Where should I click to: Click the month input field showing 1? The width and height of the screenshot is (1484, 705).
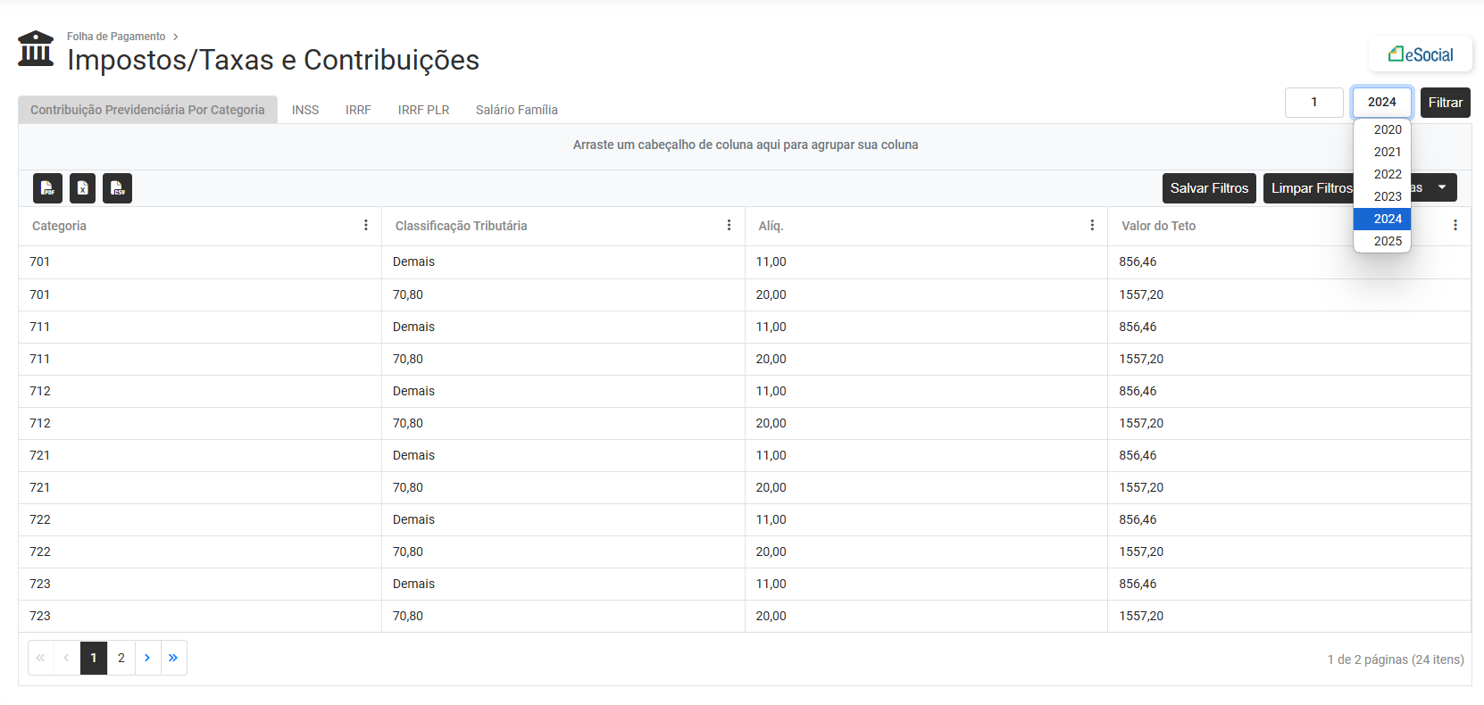coord(1313,103)
